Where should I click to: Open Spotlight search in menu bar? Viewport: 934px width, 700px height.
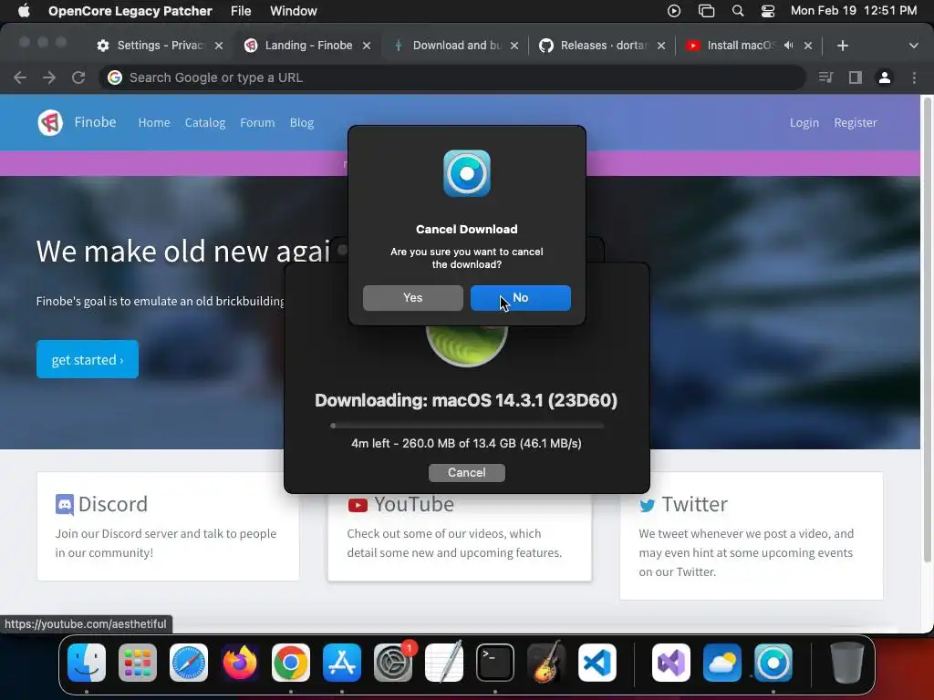[x=737, y=11]
